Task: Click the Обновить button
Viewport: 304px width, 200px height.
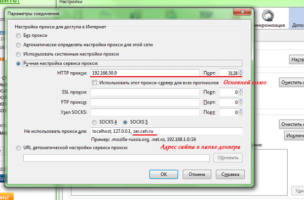Action: point(228,158)
